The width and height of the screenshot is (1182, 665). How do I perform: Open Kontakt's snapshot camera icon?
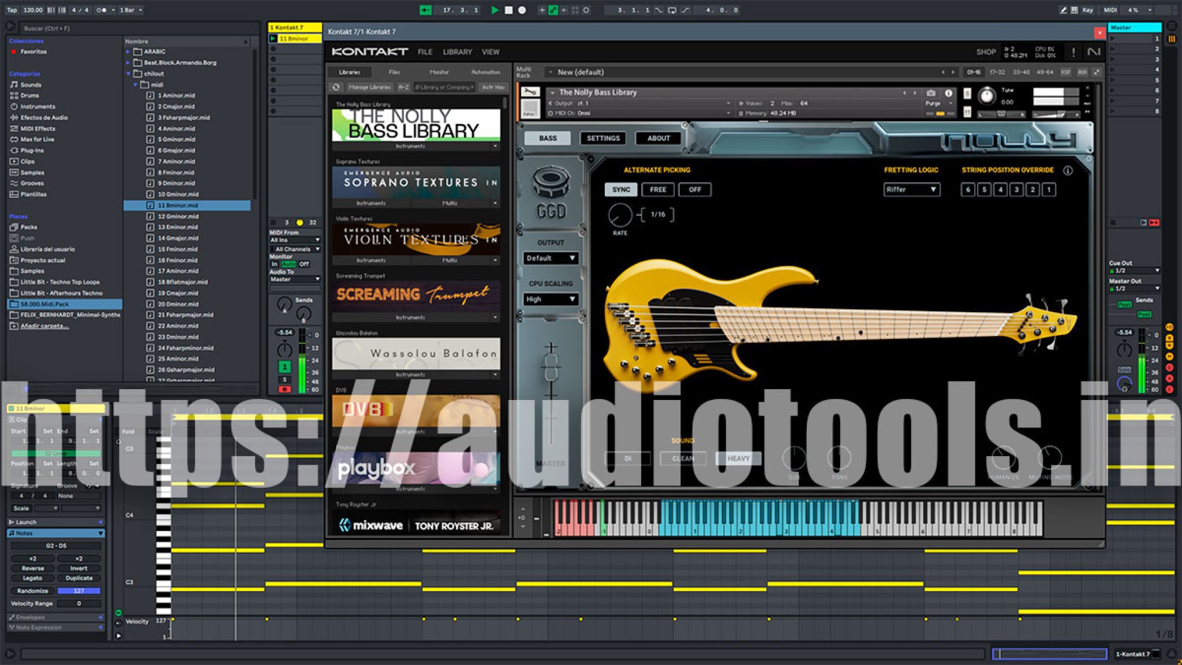pos(931,92)
